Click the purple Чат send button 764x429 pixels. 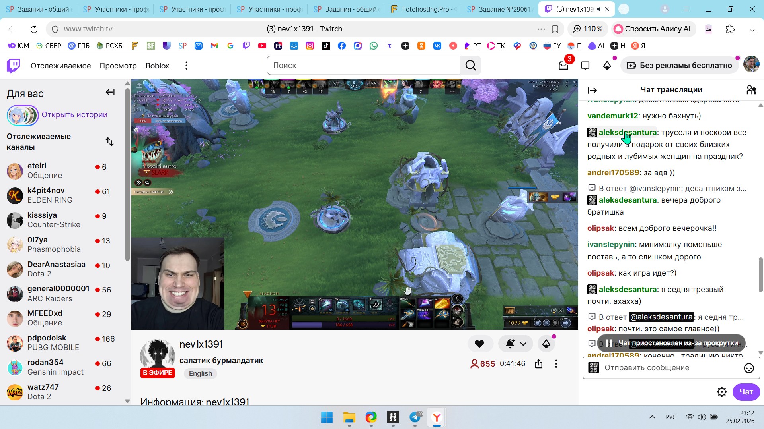(x=746, y=392)
